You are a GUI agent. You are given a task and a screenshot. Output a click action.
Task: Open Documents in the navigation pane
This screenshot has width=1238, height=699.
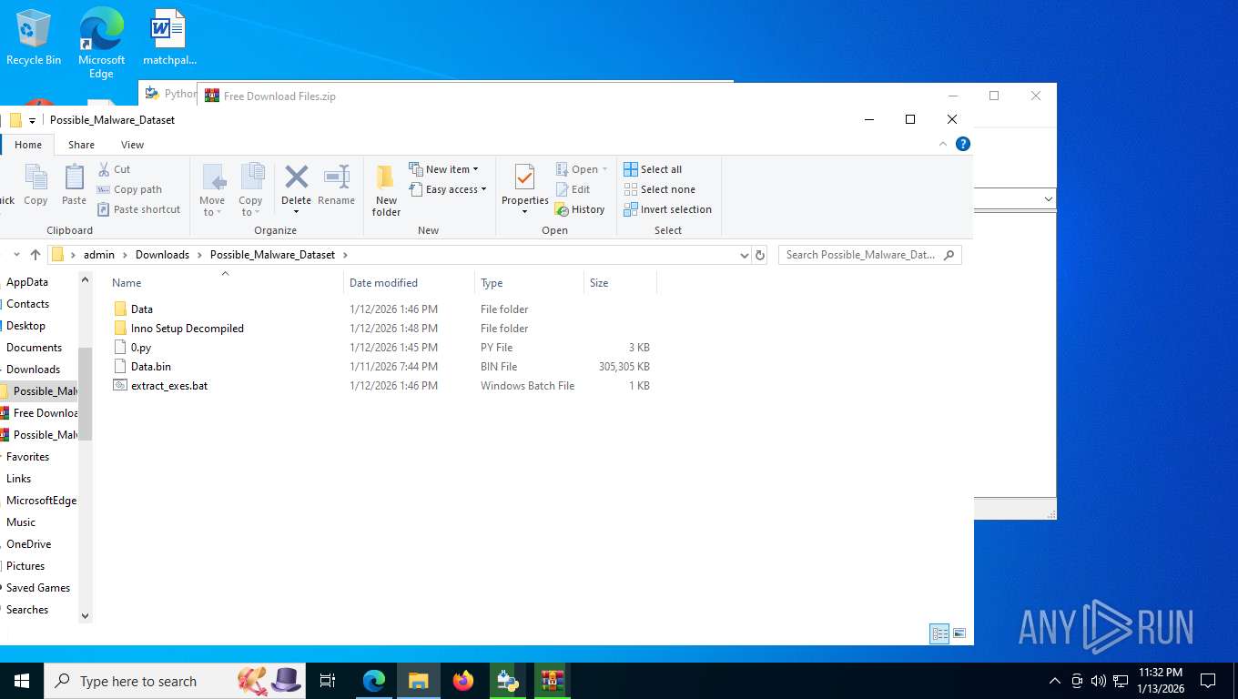(x=34, y=348)
